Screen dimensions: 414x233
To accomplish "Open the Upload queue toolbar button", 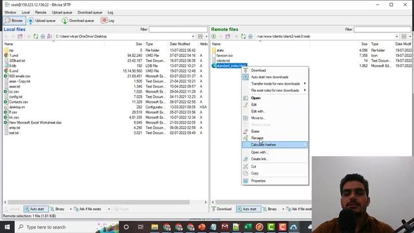I will tap(41, 21).
